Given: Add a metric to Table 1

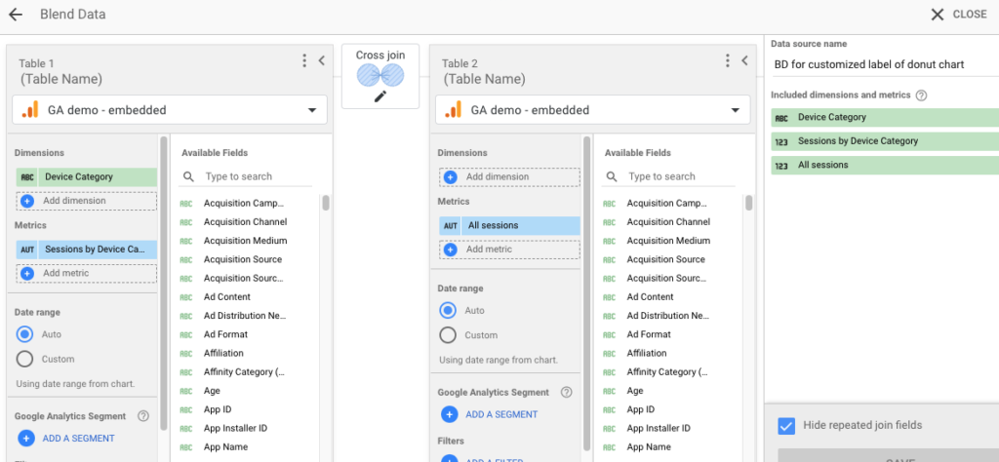Looking at the screenshot, I should pyautogui.click(x=86, y=273).
